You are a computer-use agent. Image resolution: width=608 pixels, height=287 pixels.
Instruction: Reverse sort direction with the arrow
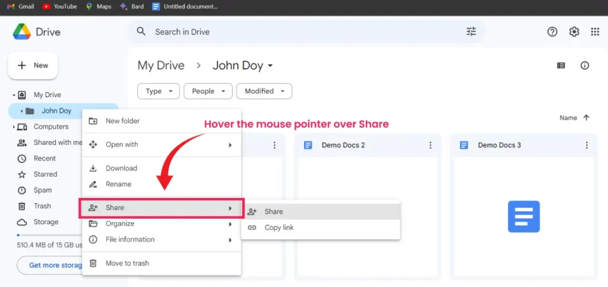(x=587, y=118)
